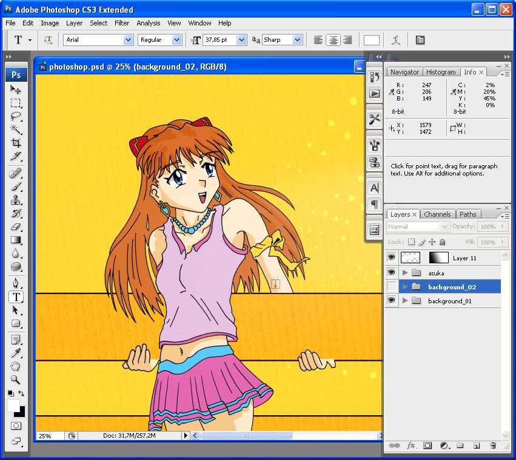The height and width of the screenshot is (460, 516).
Task: Toggle lock all for layer
Action: pyautogui.click(x=442, y=242)
